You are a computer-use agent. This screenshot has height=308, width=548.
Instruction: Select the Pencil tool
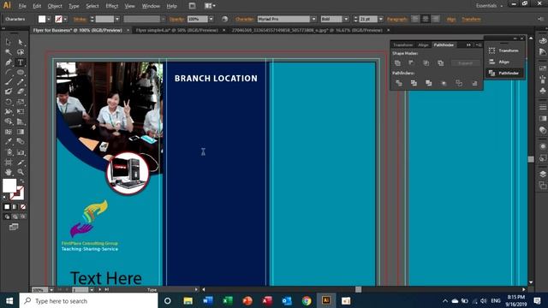tap(21, 82)
